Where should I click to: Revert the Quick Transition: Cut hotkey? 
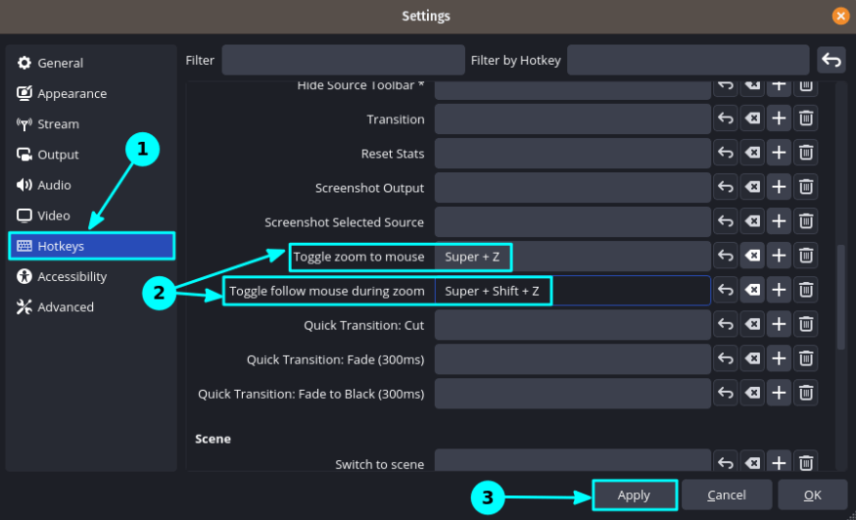pyautogui.click(x=726, y=325)
